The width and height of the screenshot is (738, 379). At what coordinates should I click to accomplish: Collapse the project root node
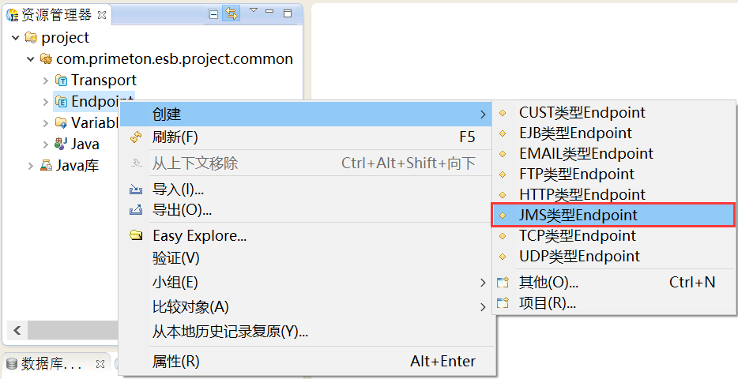(x=17, y=38)
